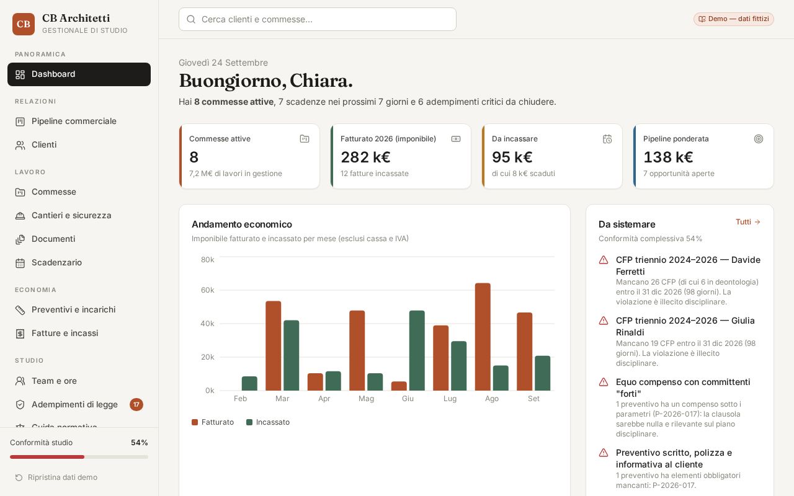Screen dimensions: 794x496
Task: Open the Dashboard section
Action: pyautogui.click(x=79, y=74)
